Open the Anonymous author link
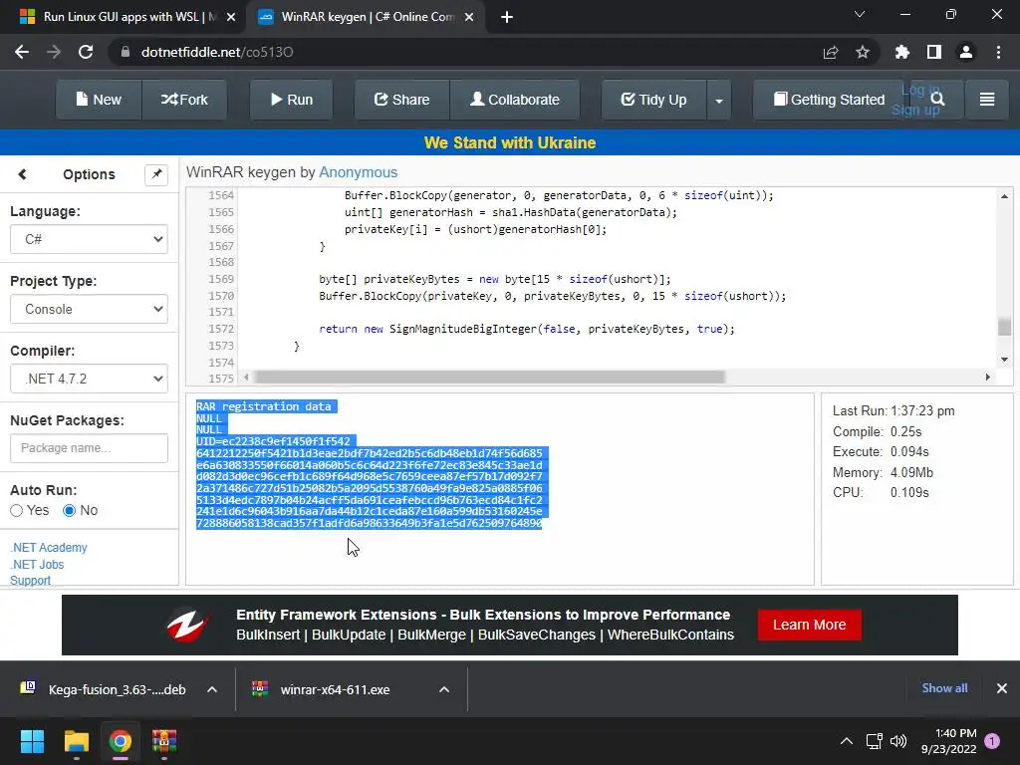This screenshot has height=765, width=1020. click(x=358, y=172)
